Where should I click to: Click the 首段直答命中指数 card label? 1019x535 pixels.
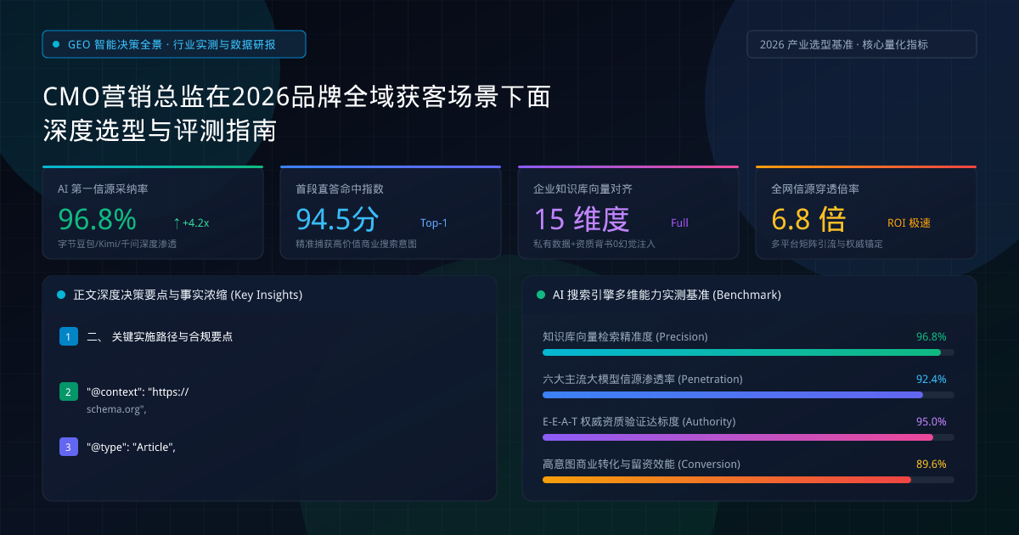click(x=340, y=189)
